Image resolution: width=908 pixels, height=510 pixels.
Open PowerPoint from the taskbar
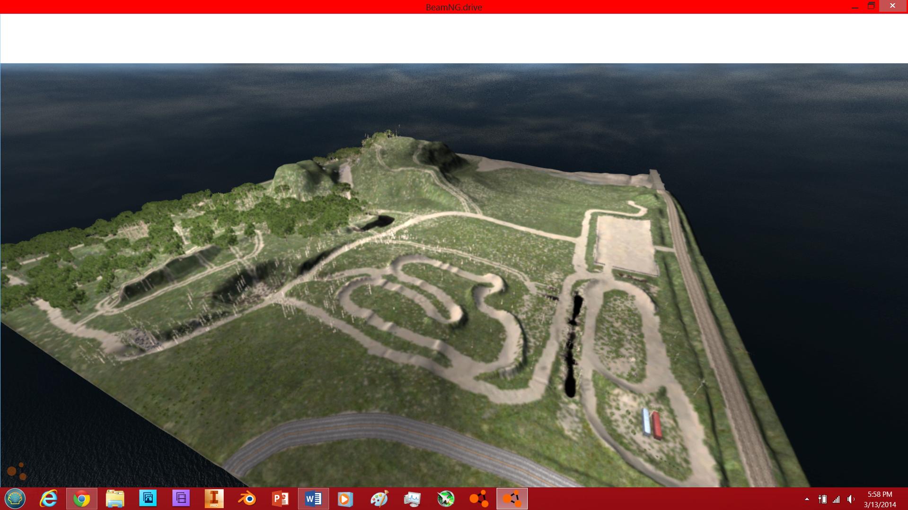(x=280, y=499)
